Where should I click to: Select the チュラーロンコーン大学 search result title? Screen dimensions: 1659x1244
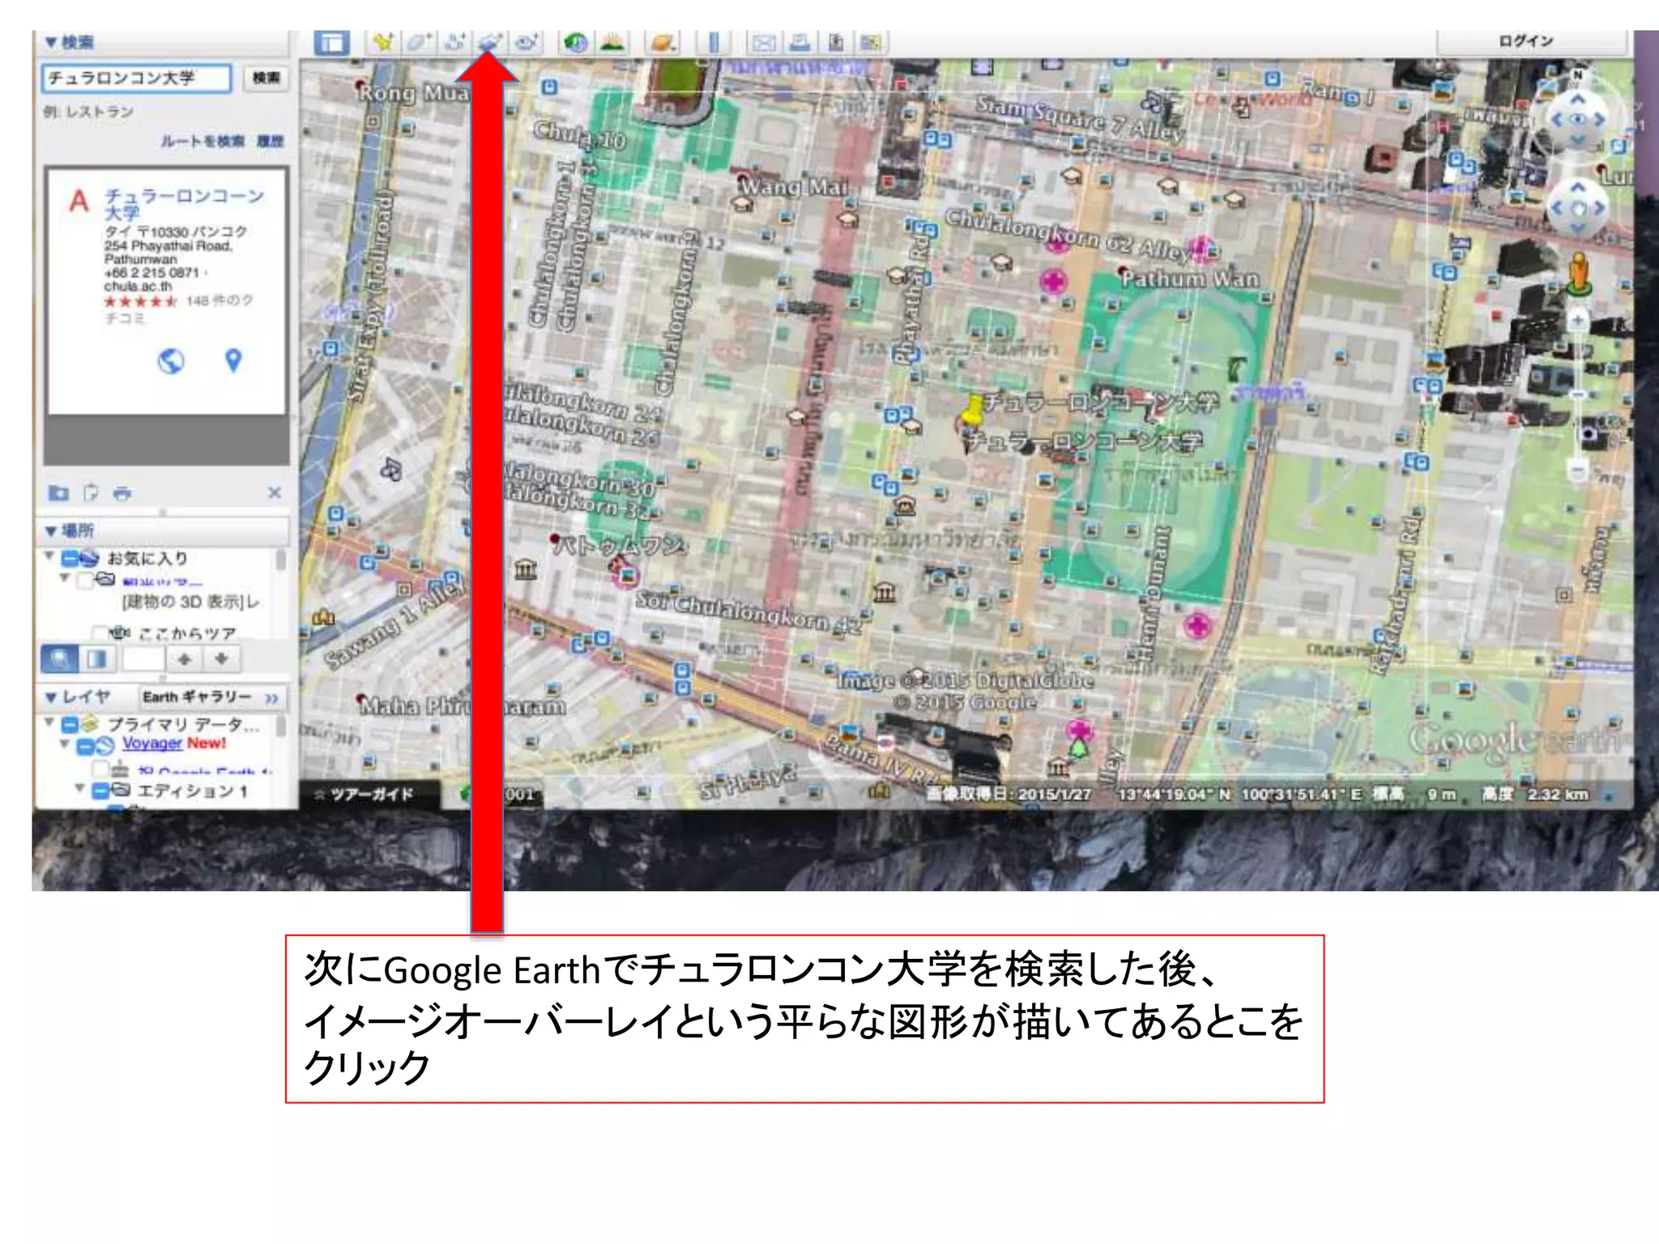[x=184, y=204]
